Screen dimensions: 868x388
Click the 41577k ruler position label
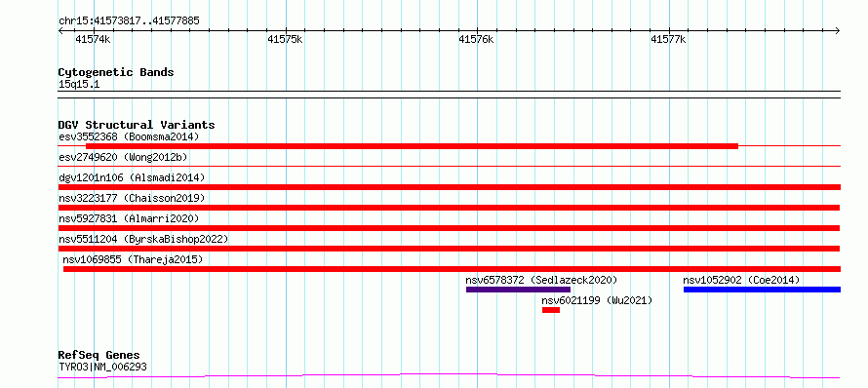pyautogui.click(x=669, y=39)
